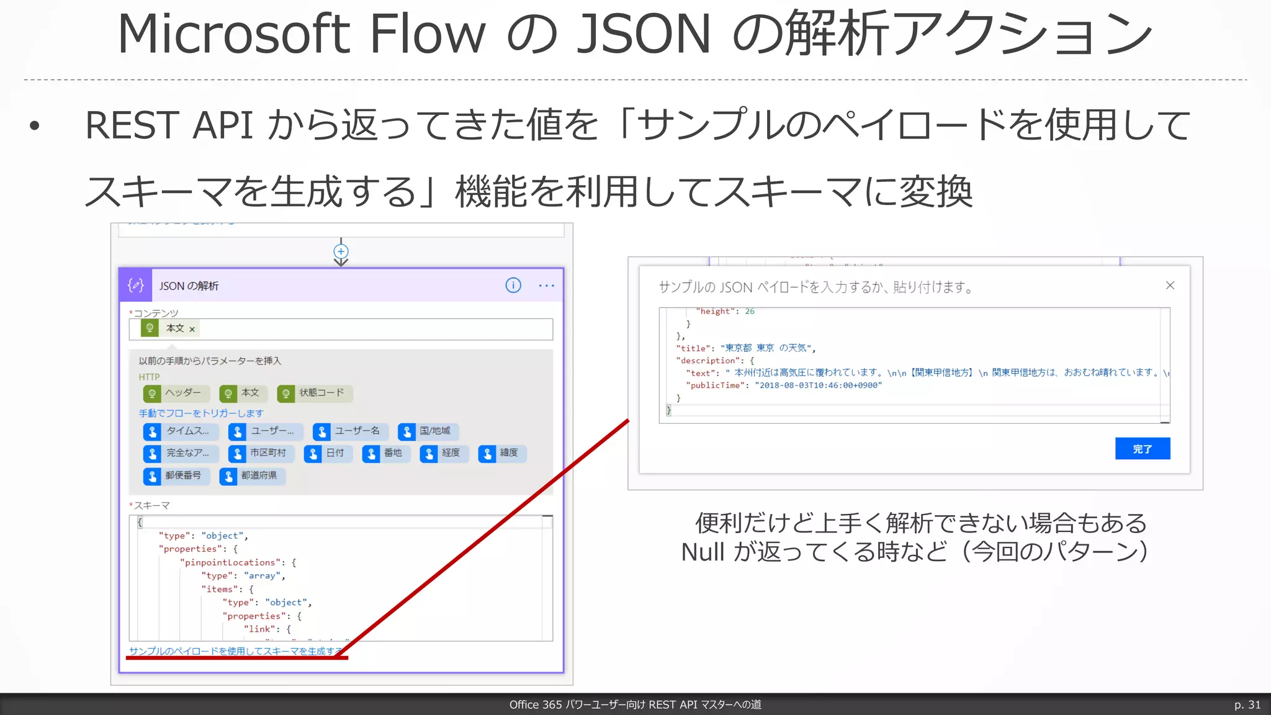Select the 市区町村 trigger token
The width and height of the screenshot is (1271, 715).
click(x=261, y=454)
